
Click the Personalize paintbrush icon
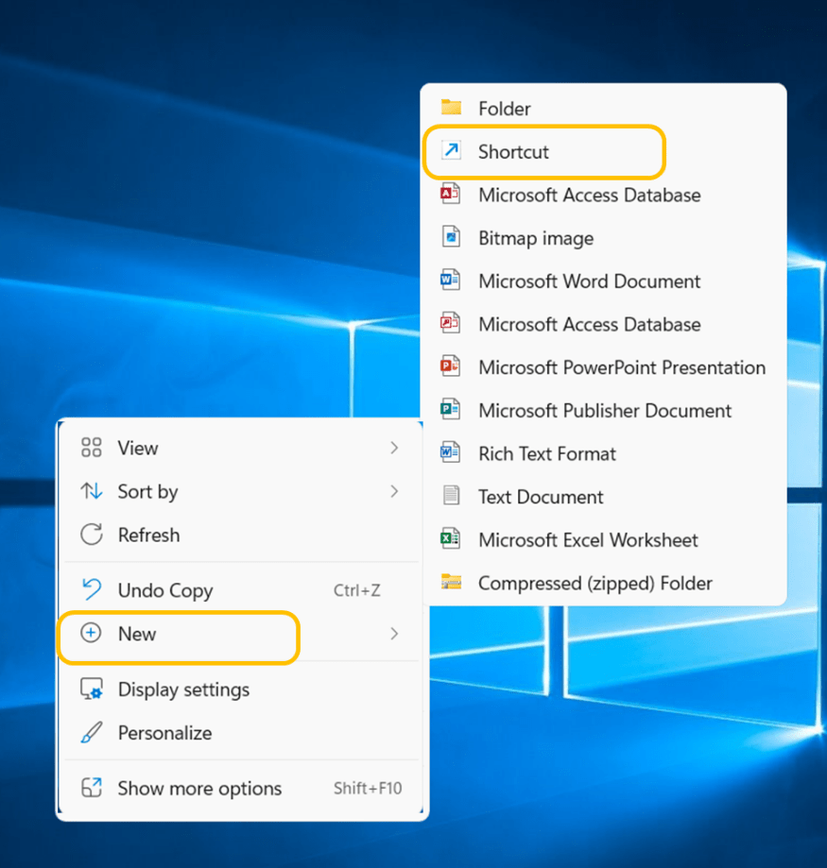92,733
